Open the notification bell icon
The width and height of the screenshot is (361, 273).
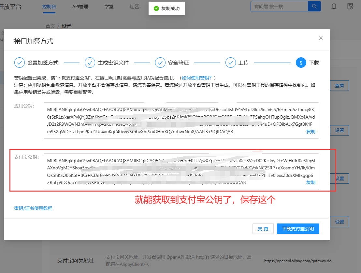(334, 6)
